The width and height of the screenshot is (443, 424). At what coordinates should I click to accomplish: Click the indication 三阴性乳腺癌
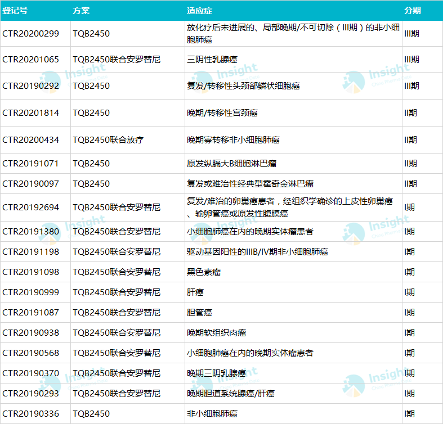(212, 60)
